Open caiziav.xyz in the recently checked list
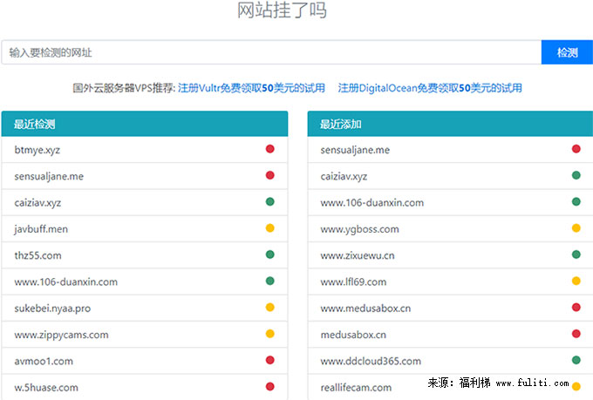This screenshot has height=400, width=593. [37, 202]
